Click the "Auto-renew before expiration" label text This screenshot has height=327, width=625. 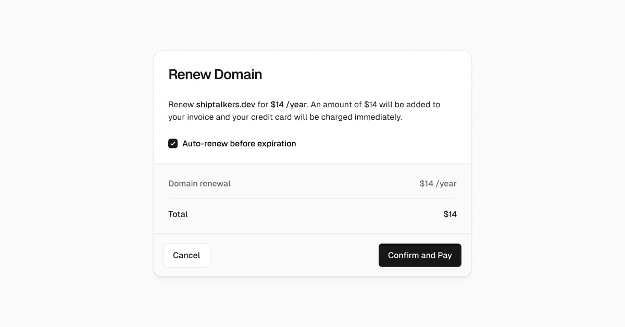239,144
